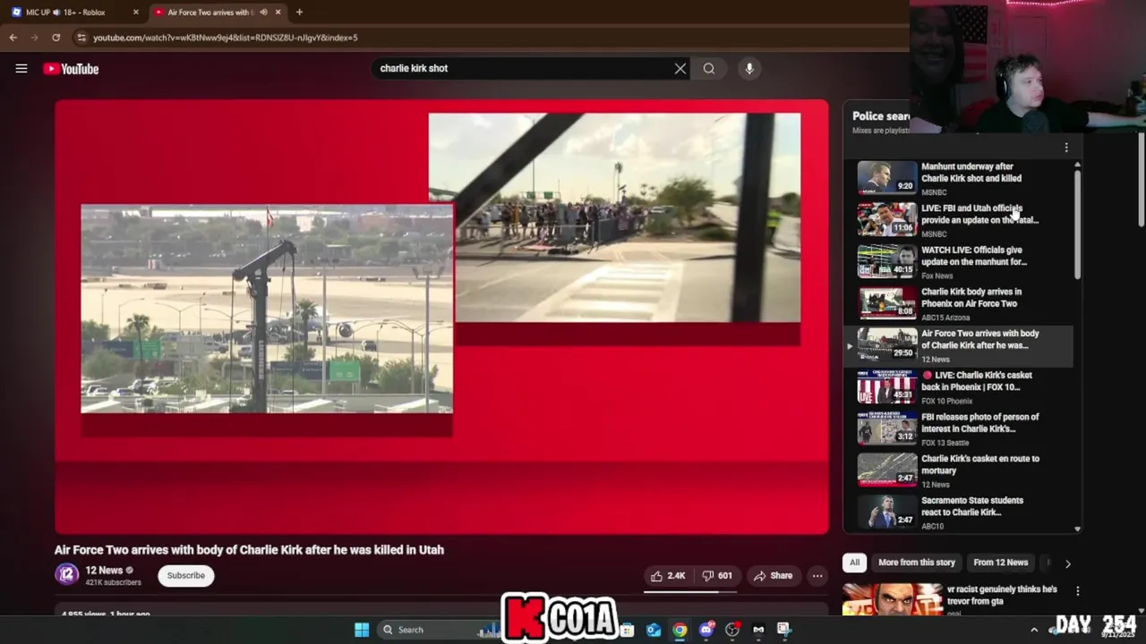Start voice search with the microphone icon
This screenshot has height=644, width=1146.
point(749,68)
